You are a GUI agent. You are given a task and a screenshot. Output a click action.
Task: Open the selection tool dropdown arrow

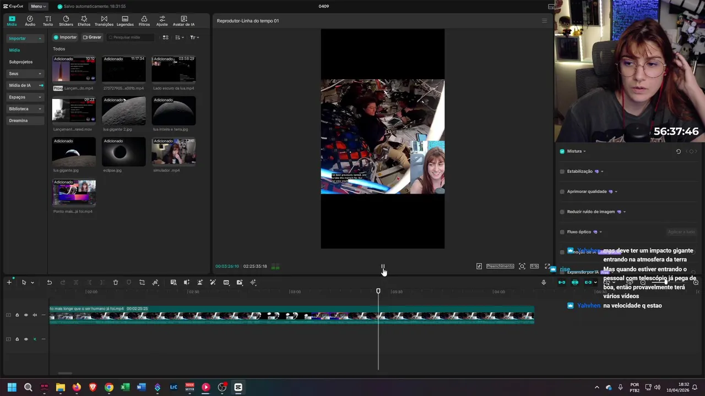point(32,283)
